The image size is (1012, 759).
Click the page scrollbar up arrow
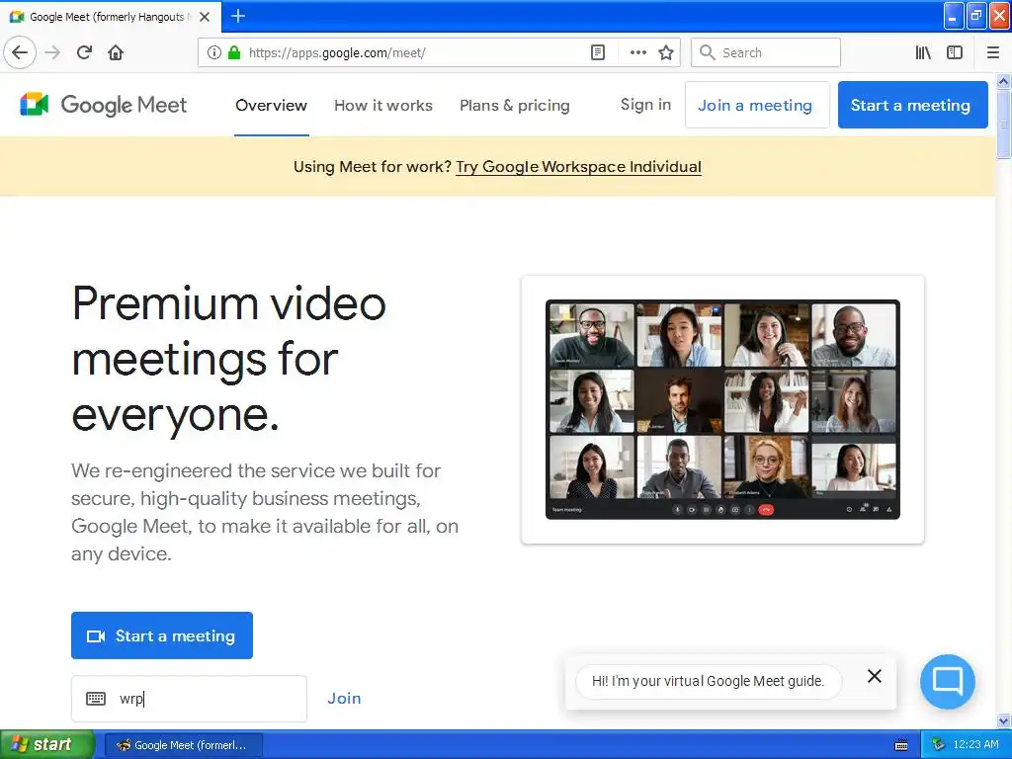[x=1003, y=81]
